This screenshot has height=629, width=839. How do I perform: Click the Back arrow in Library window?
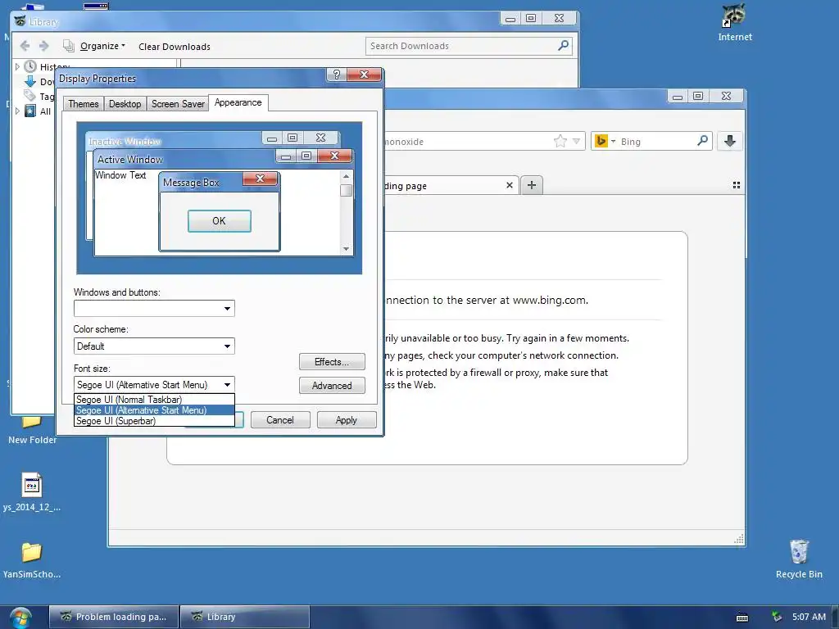pos(25,46)
